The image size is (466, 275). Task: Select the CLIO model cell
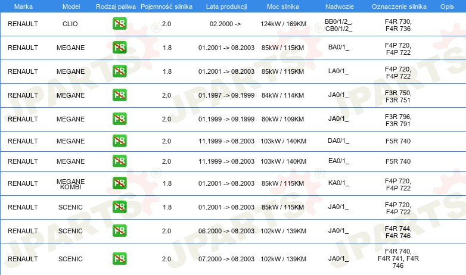click(x=70, y=24)
